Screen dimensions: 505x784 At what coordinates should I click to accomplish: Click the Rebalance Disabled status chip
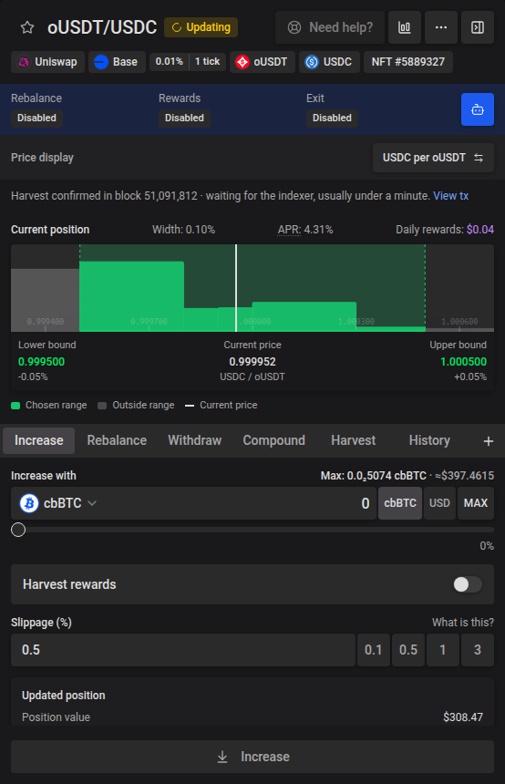point(37,118)
